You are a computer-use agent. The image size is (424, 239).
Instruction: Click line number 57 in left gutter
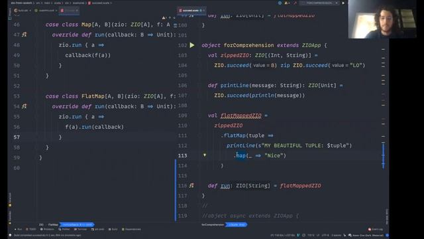[x=17, y=137]
